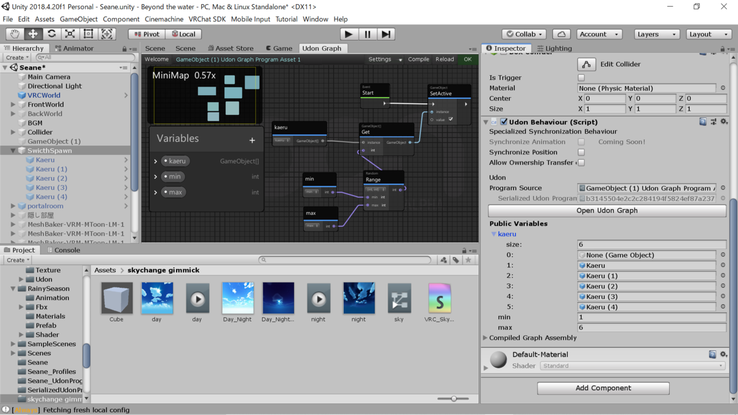Screen dimensions: 738x415
Task: Expand the kaeru variable entry
Action: click(156, 161)
